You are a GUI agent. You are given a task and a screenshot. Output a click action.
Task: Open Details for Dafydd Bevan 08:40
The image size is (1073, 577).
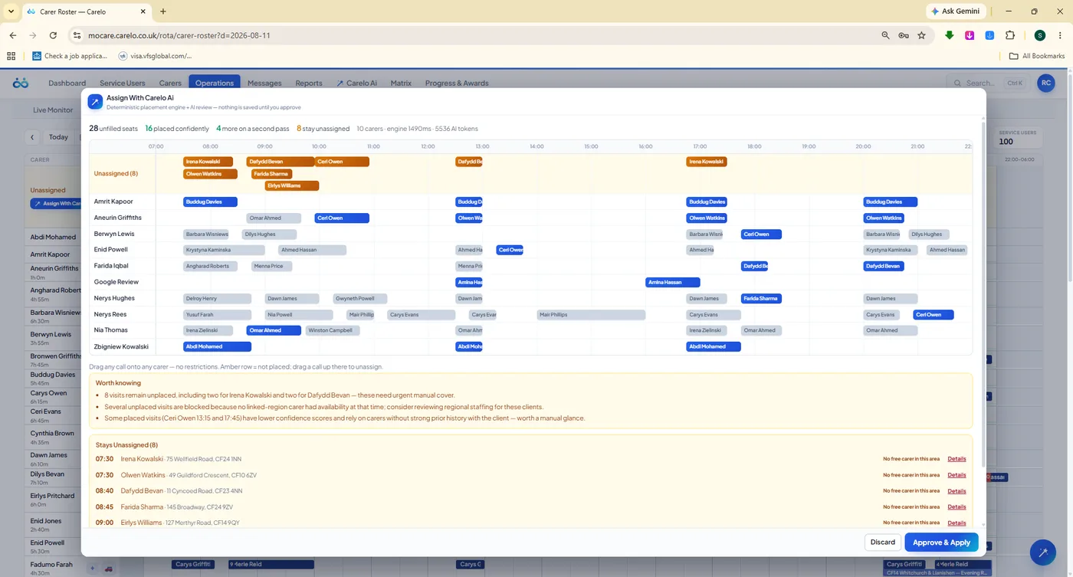tap(957, 491)
